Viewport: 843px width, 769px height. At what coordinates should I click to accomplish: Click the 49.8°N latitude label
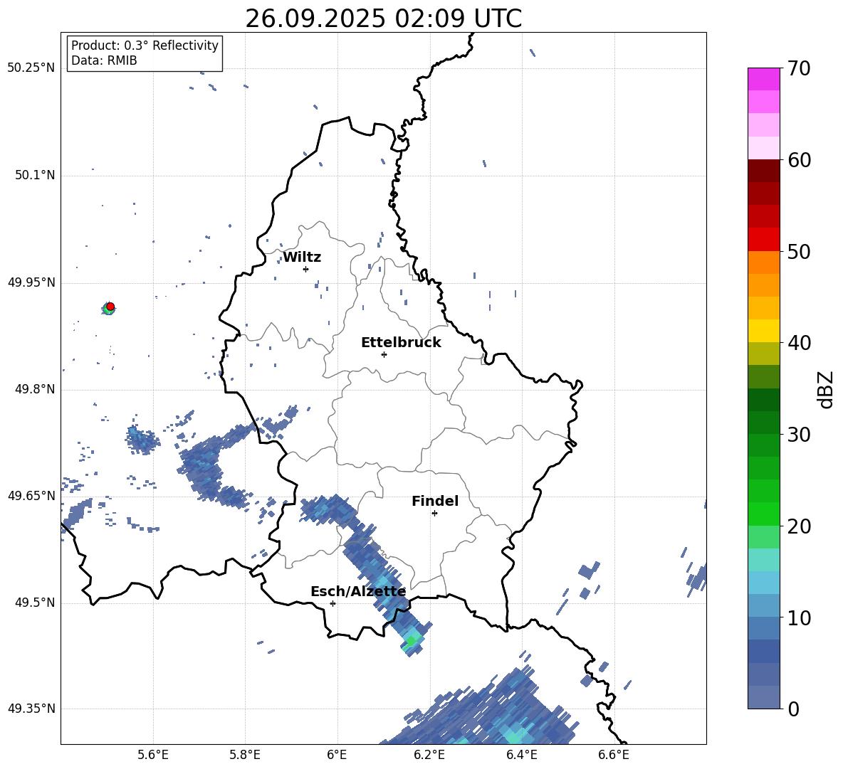coord(34,389)
